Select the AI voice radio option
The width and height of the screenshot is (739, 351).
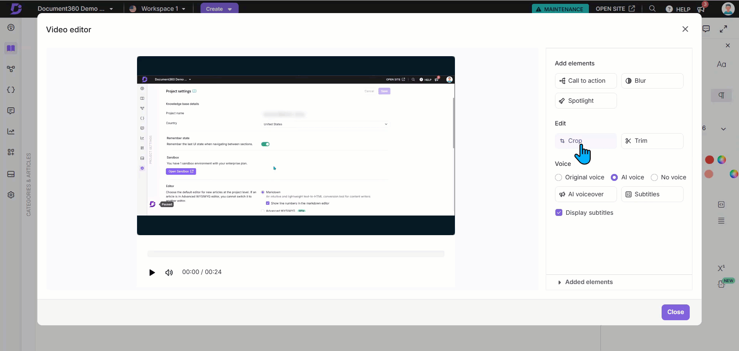tap(627, 177)
